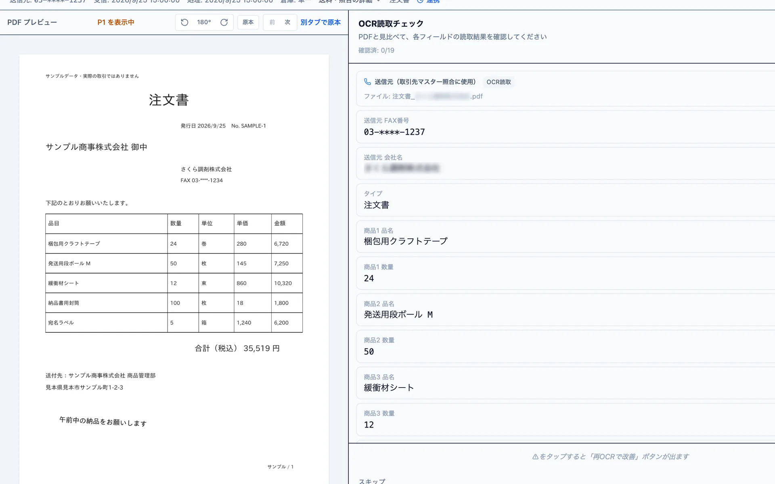The image size is (775, 484).
Task: Click the 発送用段ボール M cell in the PDF table
Action: 107,263
